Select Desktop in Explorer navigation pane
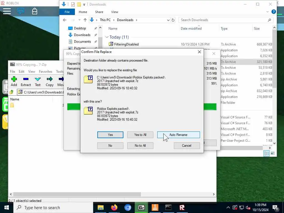 [x=80, y=28]
